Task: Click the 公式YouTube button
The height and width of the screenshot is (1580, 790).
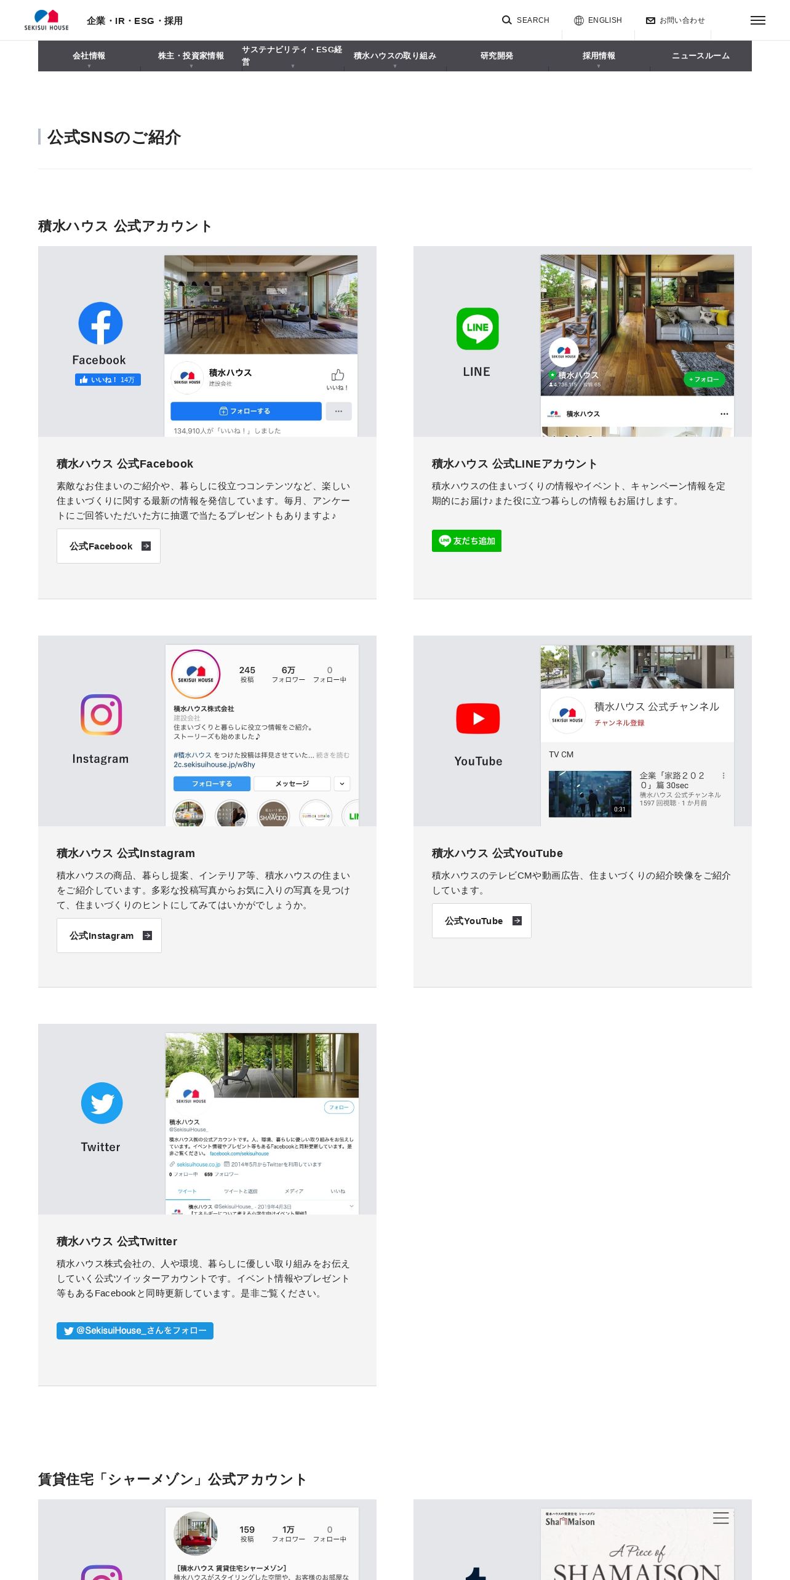Action: [x=481, y=920]
